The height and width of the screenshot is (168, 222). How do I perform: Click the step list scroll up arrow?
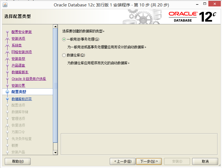click(55, 27)
